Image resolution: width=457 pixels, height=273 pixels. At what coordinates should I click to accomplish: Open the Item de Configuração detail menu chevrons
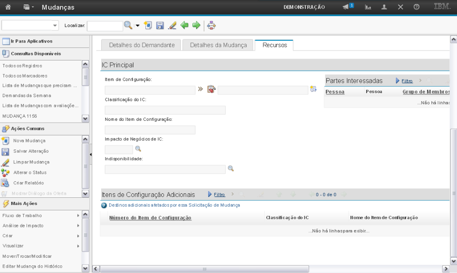(200, 90)
